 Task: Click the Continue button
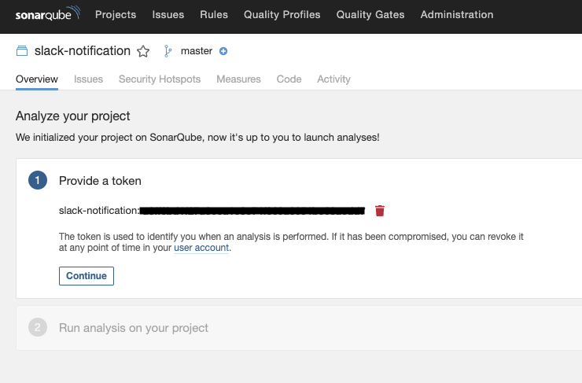pos(87,276)
